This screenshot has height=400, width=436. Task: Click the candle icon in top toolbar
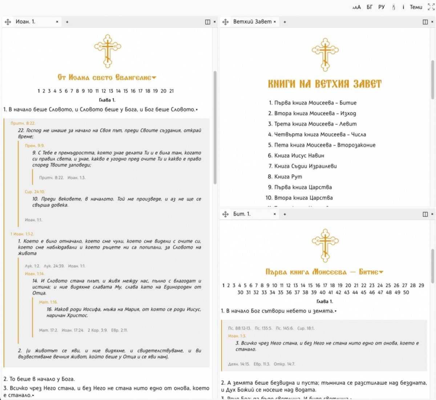pyautogui.click(x=393, y=7)
